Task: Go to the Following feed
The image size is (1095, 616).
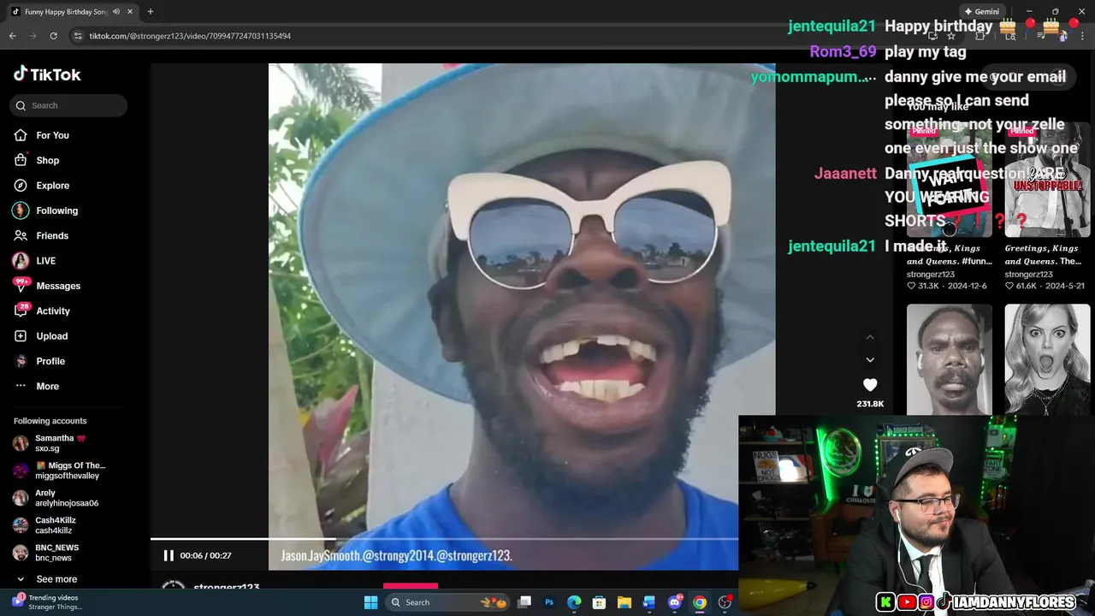Action: [x=56, y=210]
